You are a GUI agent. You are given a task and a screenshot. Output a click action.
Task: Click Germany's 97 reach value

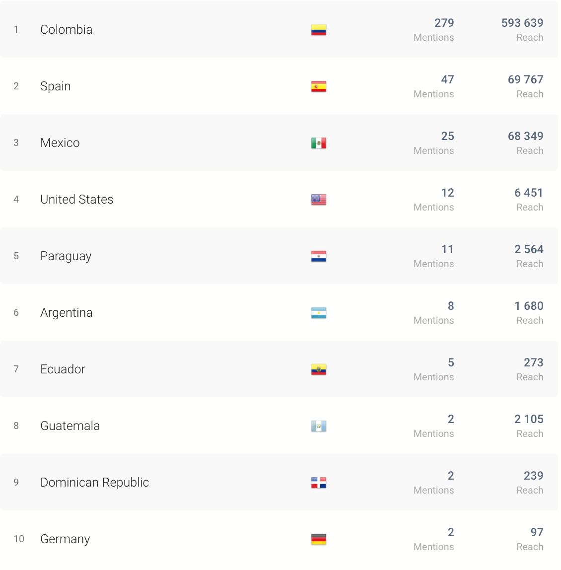tap(537, 532)
